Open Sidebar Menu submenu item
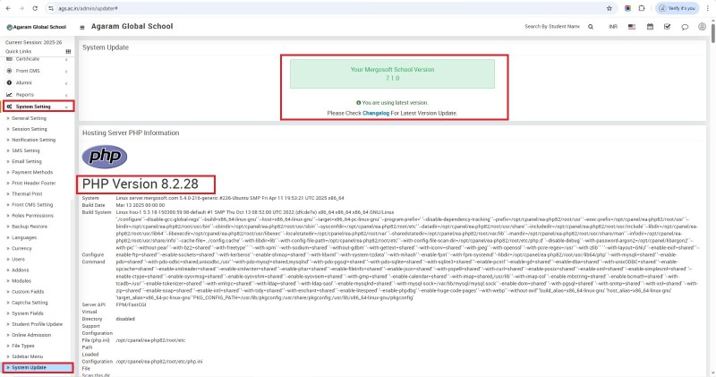Screen dimensions: 716x377 pos(27,356)
